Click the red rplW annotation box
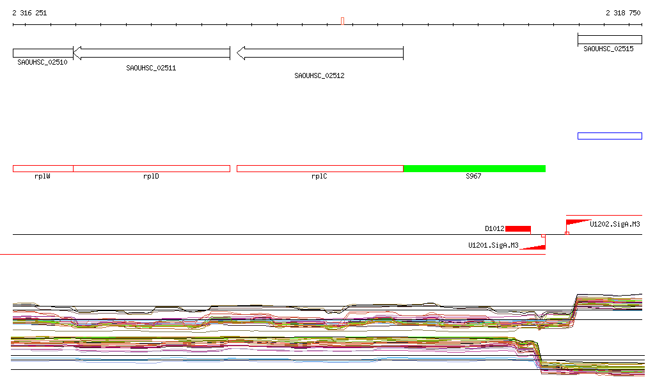This screenshot has width=655, height=391. (43, 168)
